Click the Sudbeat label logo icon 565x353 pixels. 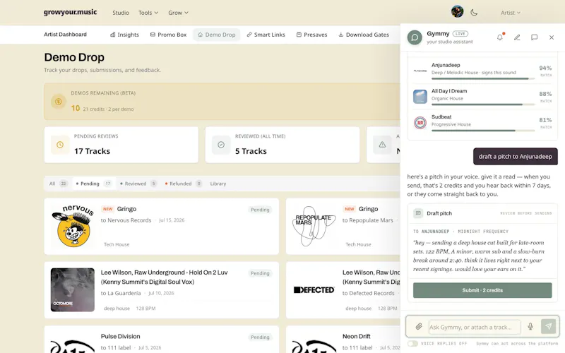(x=420, y=122)
